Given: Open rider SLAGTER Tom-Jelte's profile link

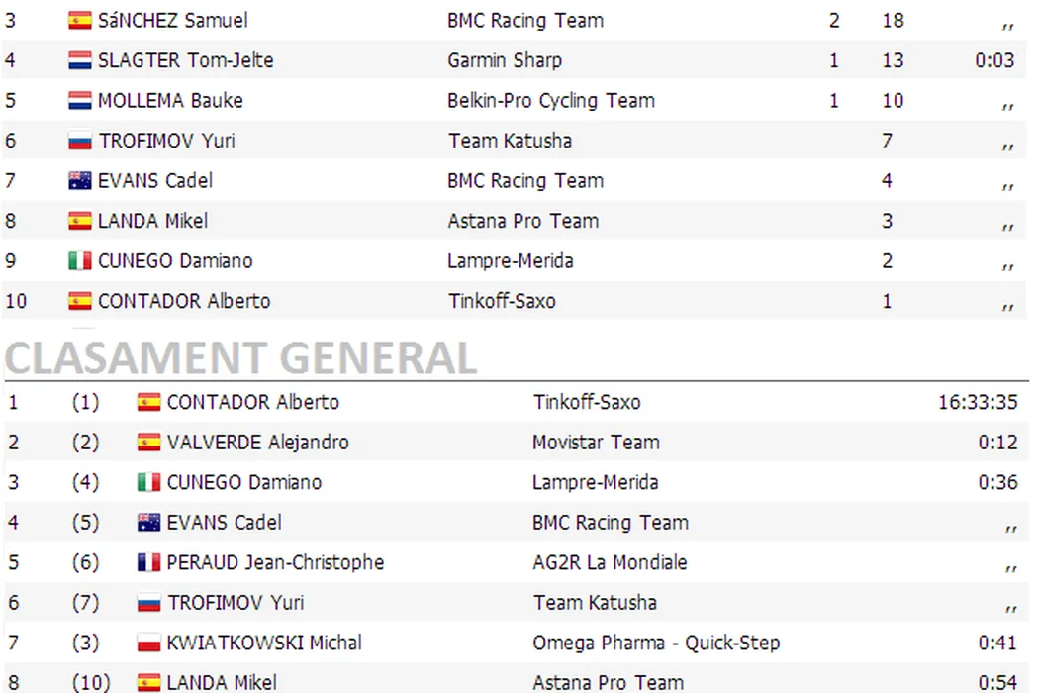Looking at the screenshot, I should [186, 60].
